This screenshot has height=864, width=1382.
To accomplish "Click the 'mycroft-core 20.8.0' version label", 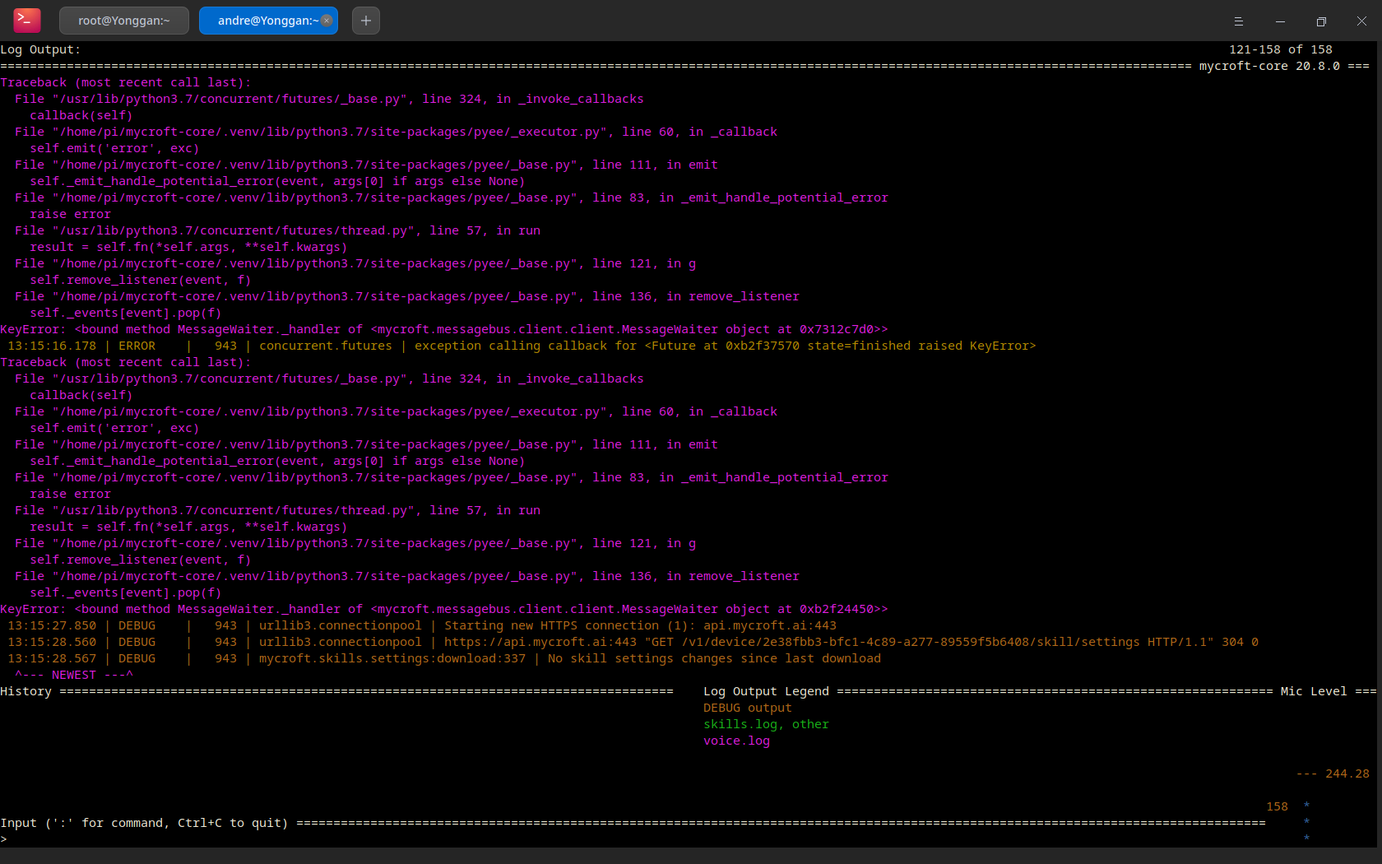I will [1269, 66].
